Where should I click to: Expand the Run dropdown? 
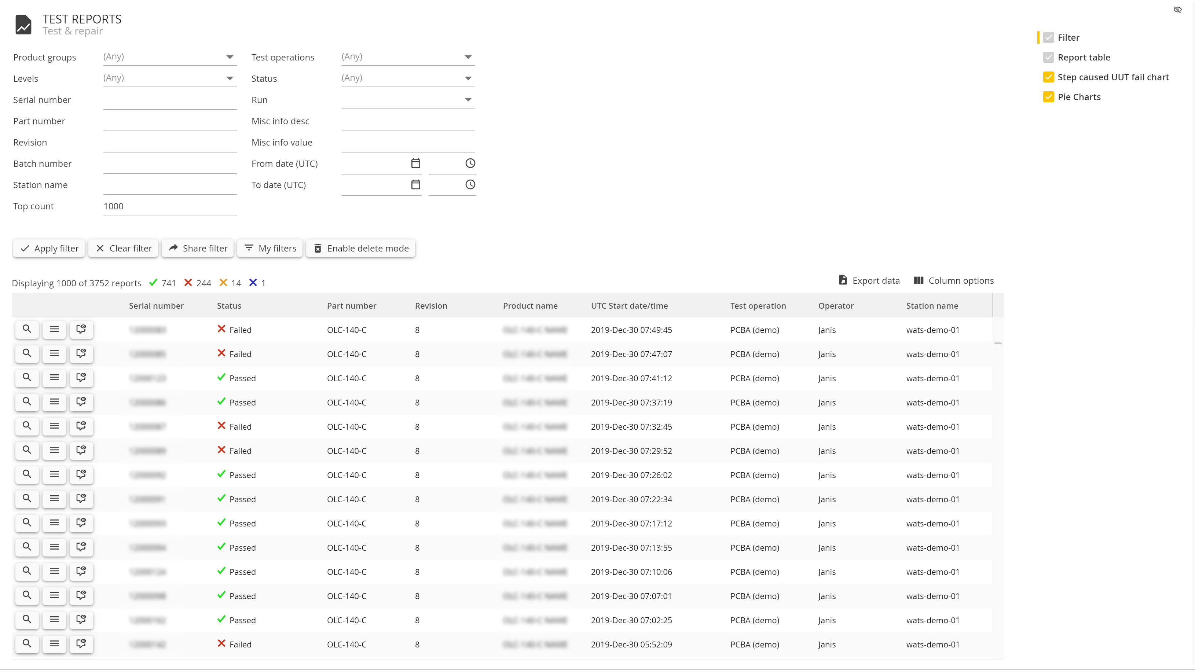click(468, 100)
